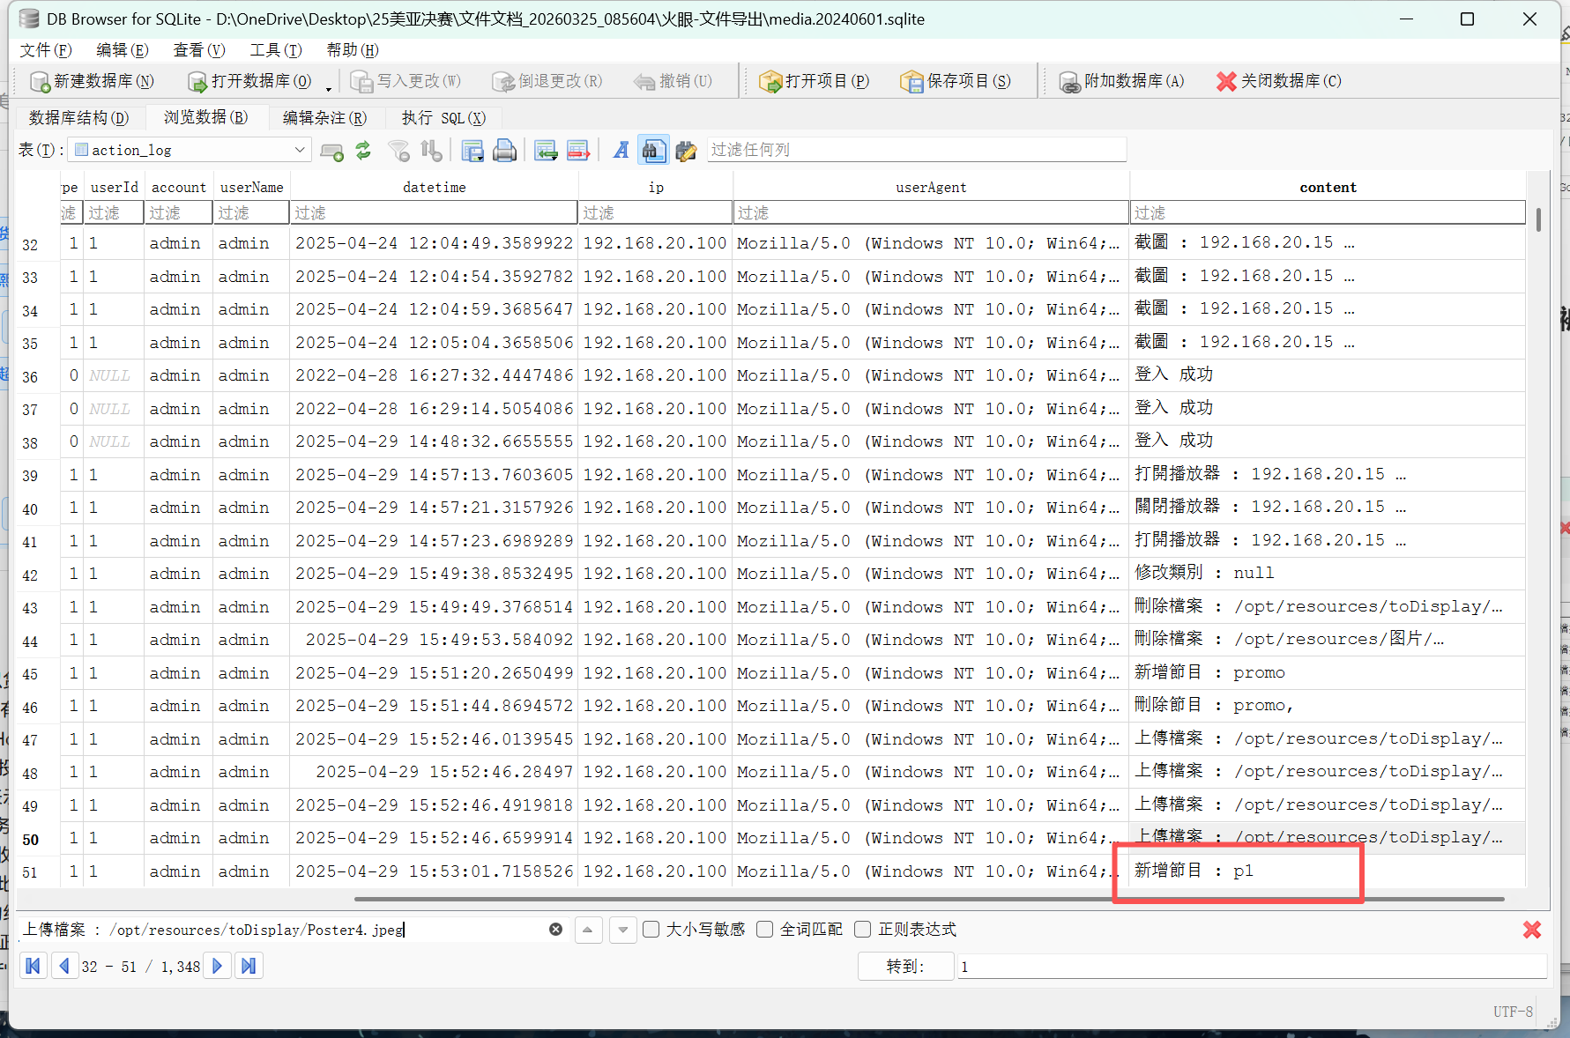Image resolution: width=1570 pixels, height=1038 pixels.
Task: Open the View (查看) menu
Action: coord(199,50)
